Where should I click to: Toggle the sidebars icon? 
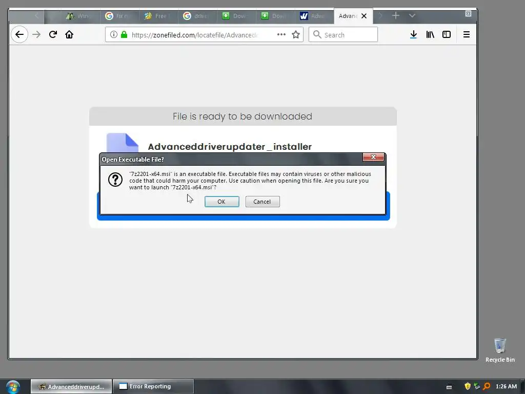(x=447, y=34)
